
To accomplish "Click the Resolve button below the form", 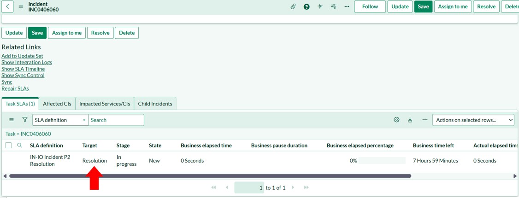I will tap(100, 33).
